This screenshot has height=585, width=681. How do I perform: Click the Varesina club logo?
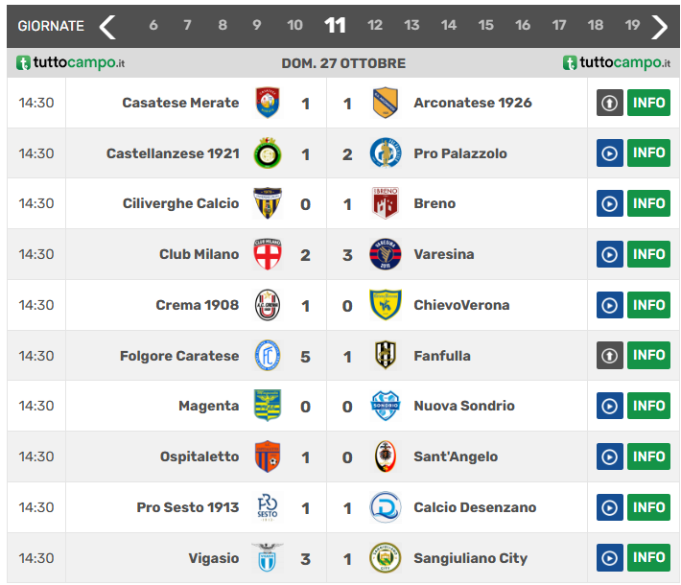point(386,254)
